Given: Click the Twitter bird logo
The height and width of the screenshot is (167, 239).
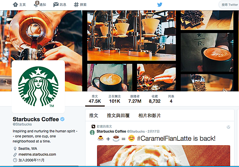Looking at the screenshot, I should tap(160, 4).
